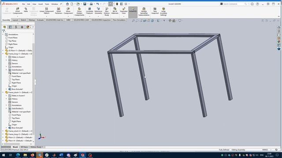
Task: Switch to the MBD ribbon tab
Action: [68, 20]
